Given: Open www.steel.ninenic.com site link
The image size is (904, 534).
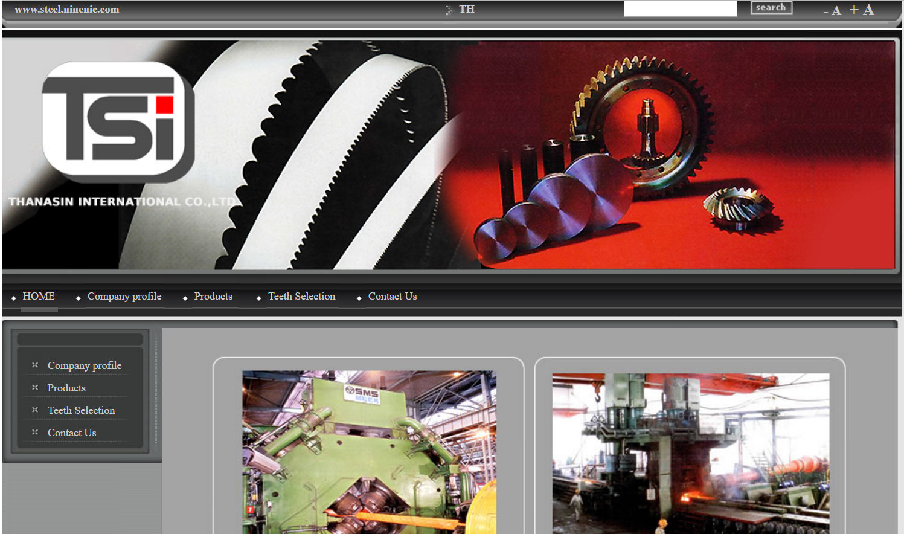Looking at the screenshot, I should (67, 9).
